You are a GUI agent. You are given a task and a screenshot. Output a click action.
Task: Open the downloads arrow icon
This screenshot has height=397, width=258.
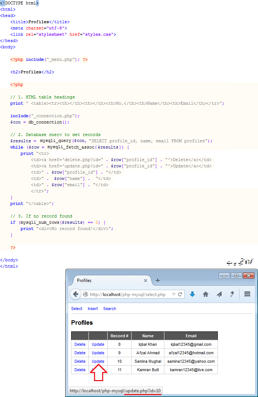click(192, 294)
